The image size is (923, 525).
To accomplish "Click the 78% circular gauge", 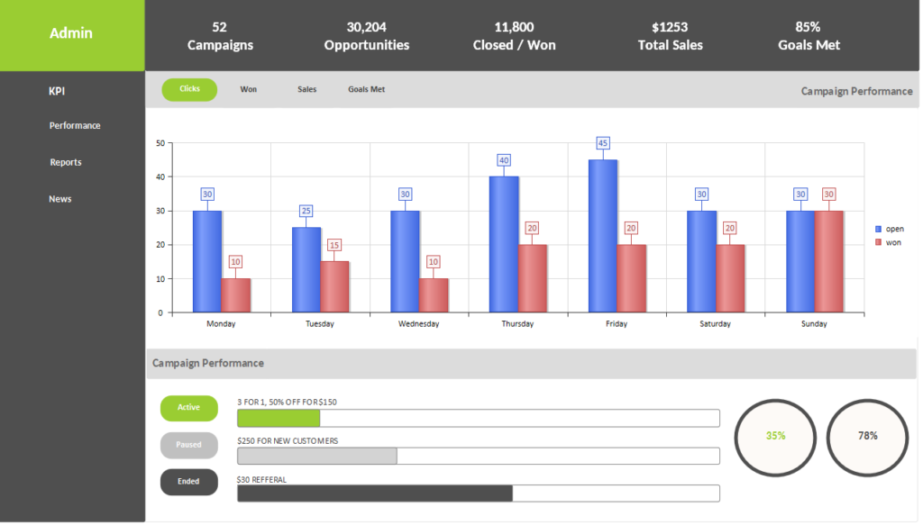I will click(867, 436).
